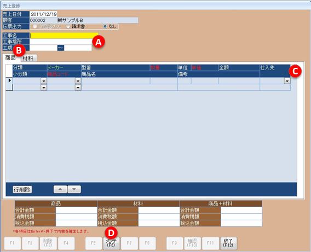Click the 工事場所 input field
This screenshot has height=252, width=311.
(61, 42)
